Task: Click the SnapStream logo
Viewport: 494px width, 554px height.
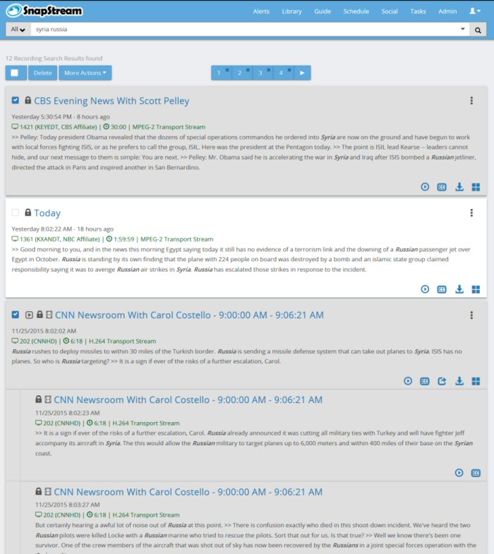Action: (44, 11)
